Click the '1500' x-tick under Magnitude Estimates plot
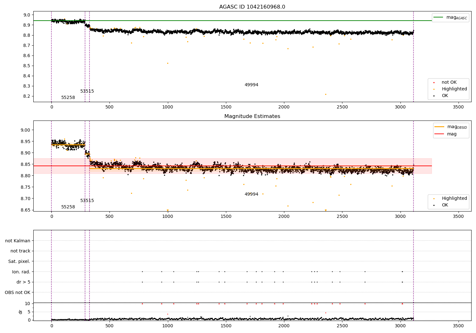Screen dimensions: 476x333 [226, 217]
